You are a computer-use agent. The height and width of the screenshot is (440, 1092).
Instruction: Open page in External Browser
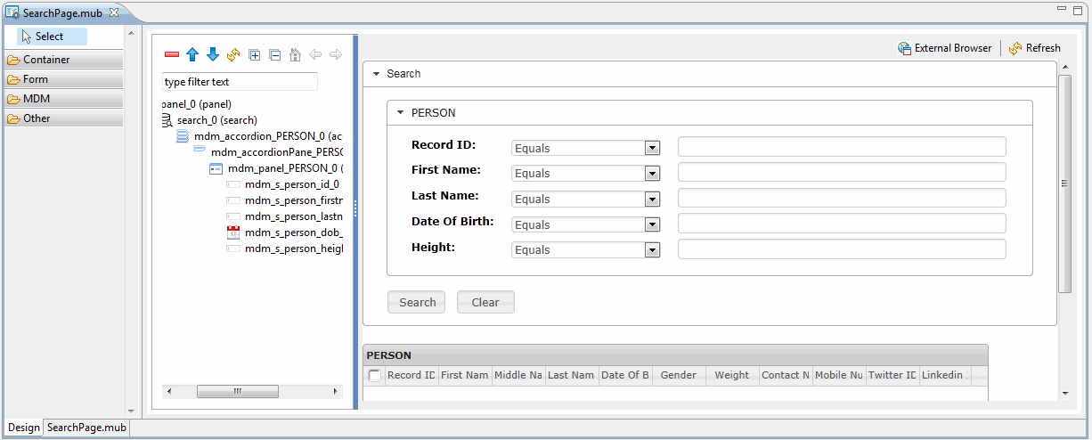click(x=944, y=48)
